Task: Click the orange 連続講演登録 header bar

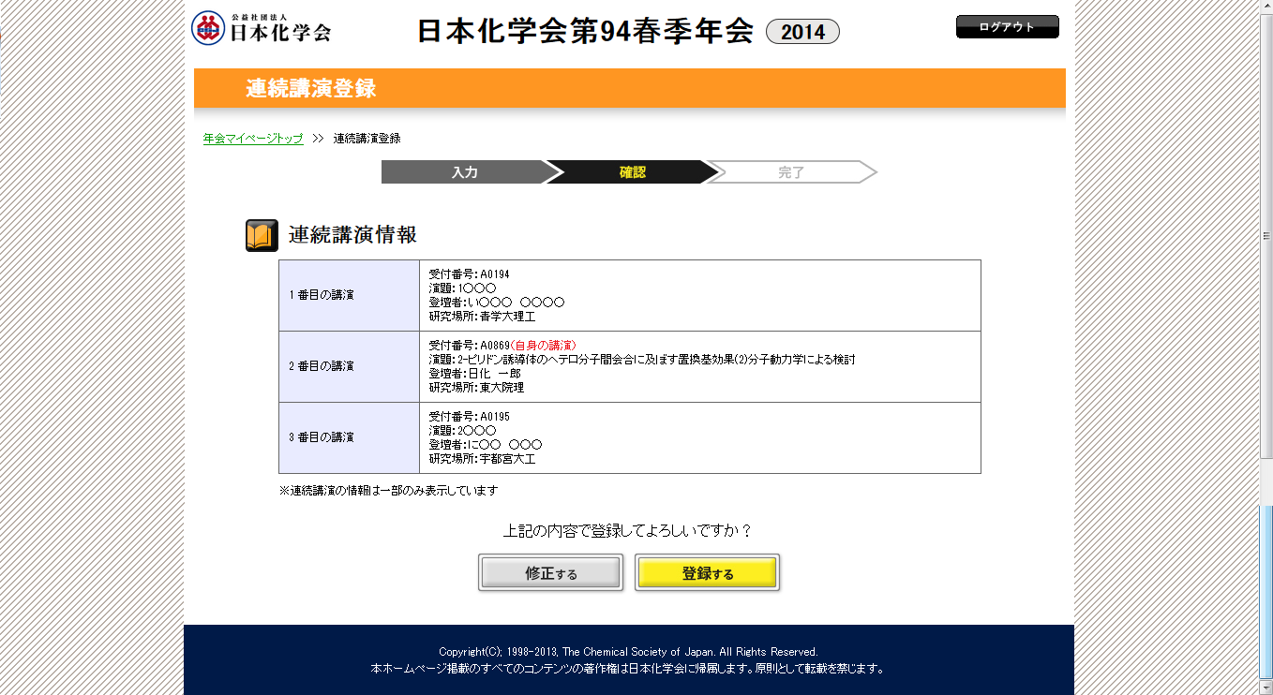Action: 629,89
